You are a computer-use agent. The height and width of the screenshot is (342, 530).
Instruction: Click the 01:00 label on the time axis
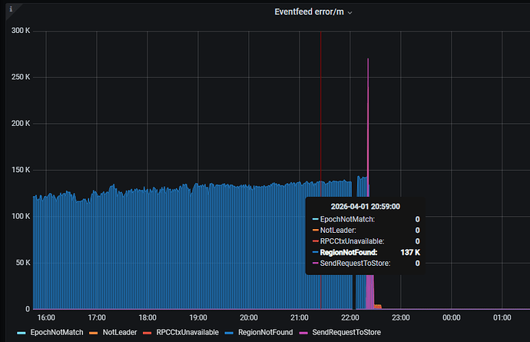[x=502, y=317]
